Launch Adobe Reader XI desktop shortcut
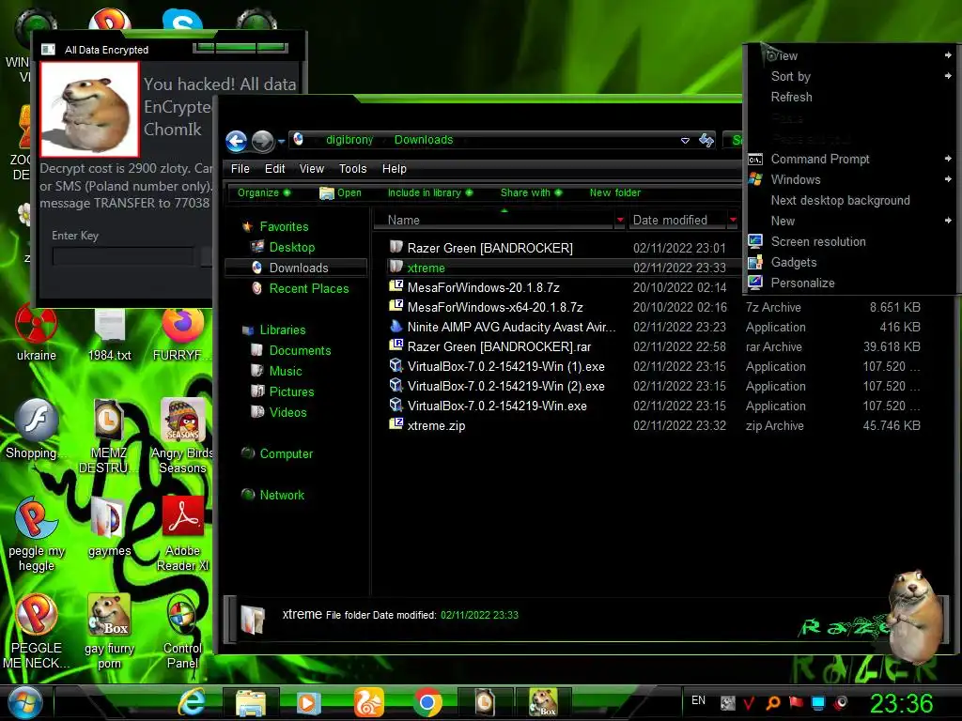 183,533
